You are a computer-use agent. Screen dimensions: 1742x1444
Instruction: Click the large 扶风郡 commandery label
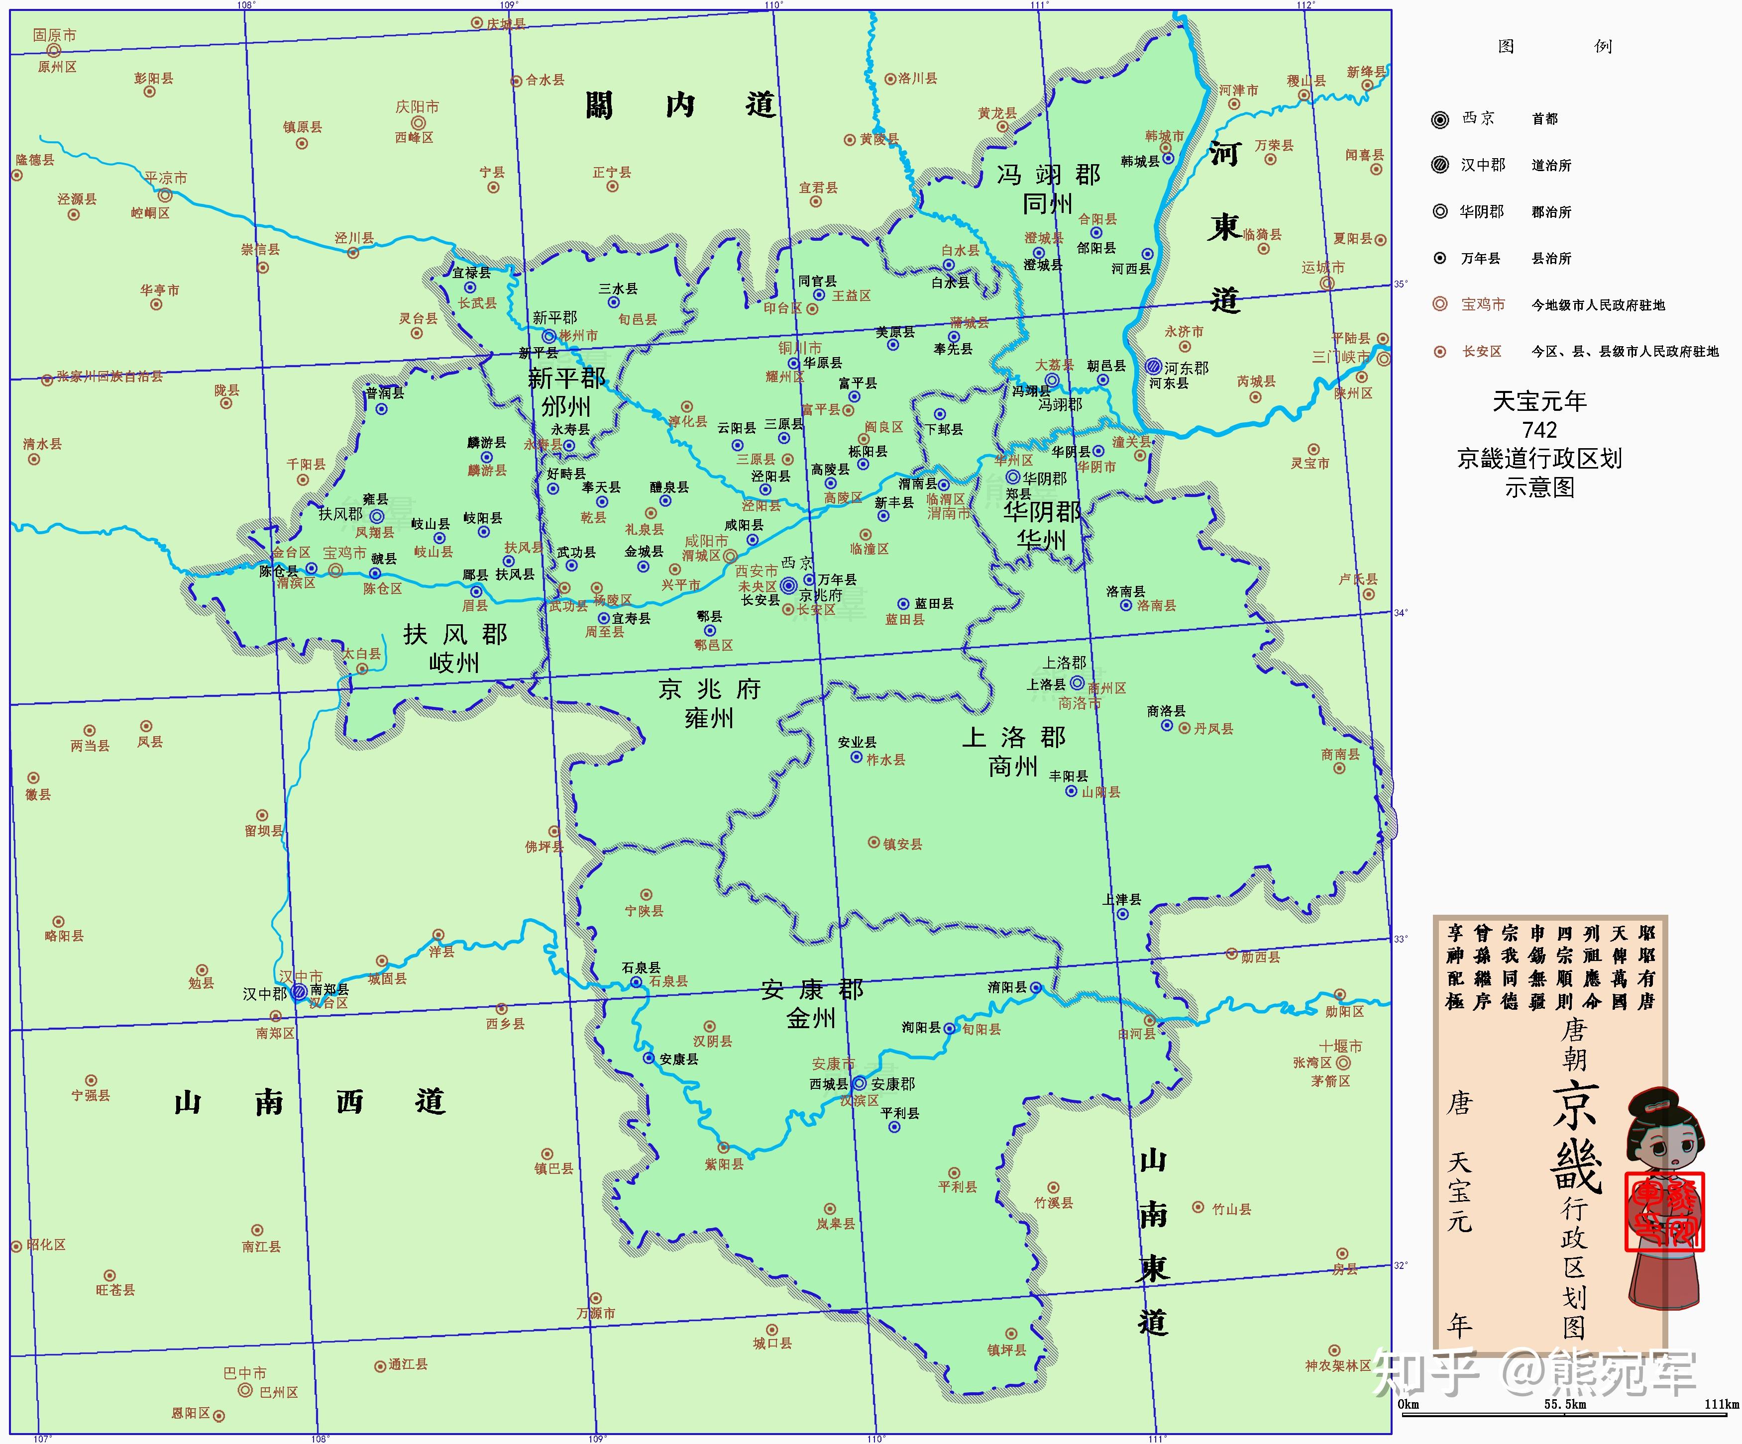tap(455, 635)
